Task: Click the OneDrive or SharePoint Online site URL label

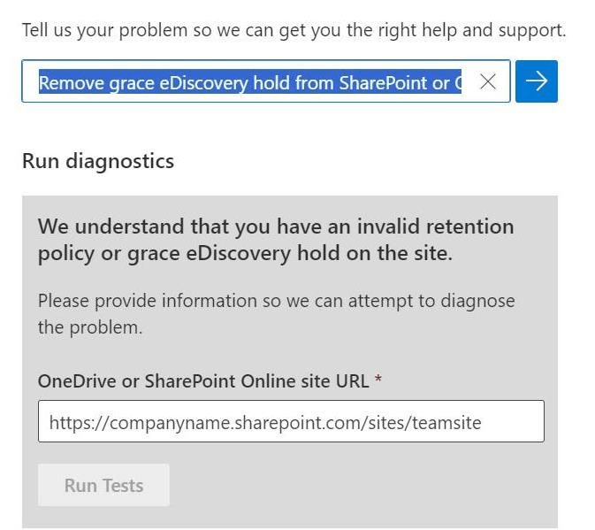Action: tap(203, 380)
